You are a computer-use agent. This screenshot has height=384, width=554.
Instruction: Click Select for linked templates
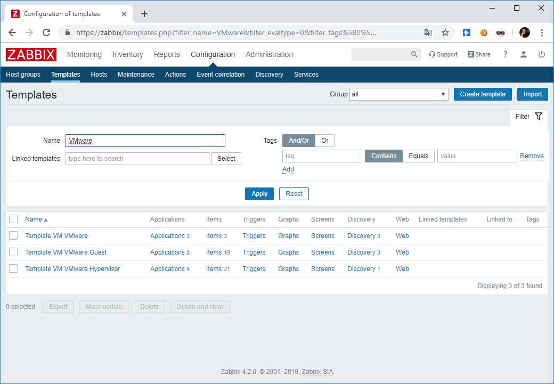[226, 159]
